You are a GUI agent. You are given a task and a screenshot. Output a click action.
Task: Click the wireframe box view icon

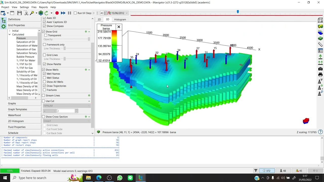(320, 20)
